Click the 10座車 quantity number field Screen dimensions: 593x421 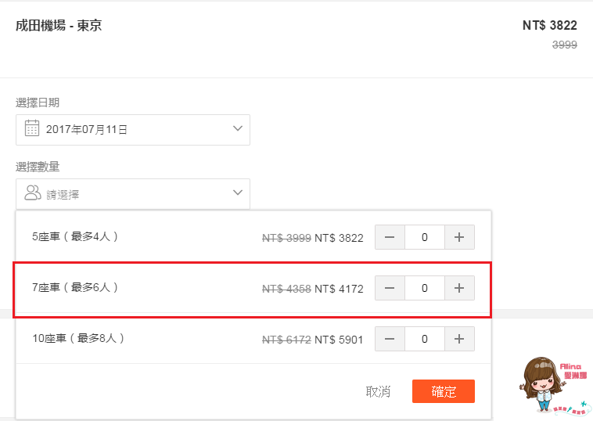tap(425, 339)
